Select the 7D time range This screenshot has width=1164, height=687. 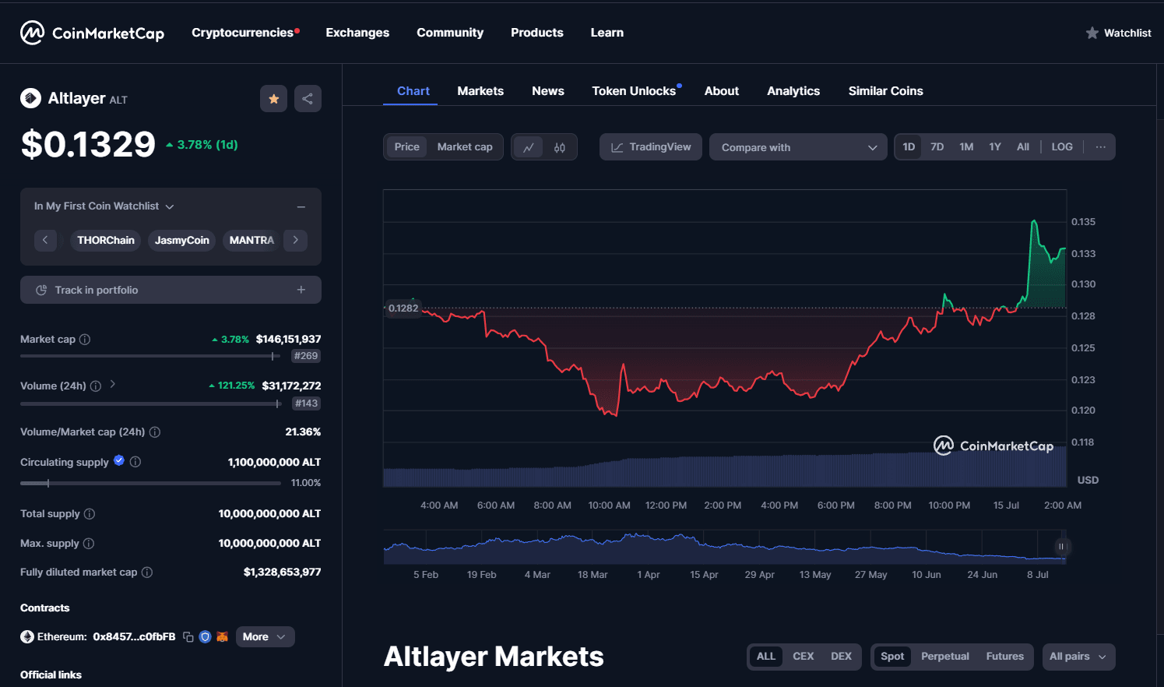coord(937,147)
